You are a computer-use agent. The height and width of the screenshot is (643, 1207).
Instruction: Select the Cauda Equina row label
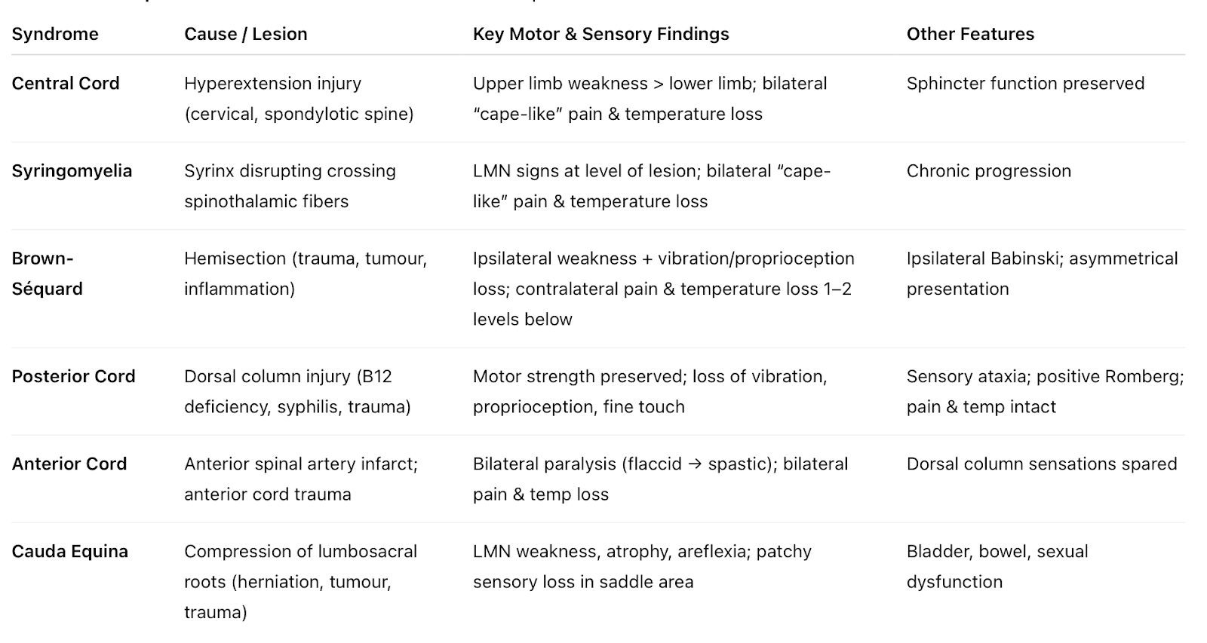[69, 551]
